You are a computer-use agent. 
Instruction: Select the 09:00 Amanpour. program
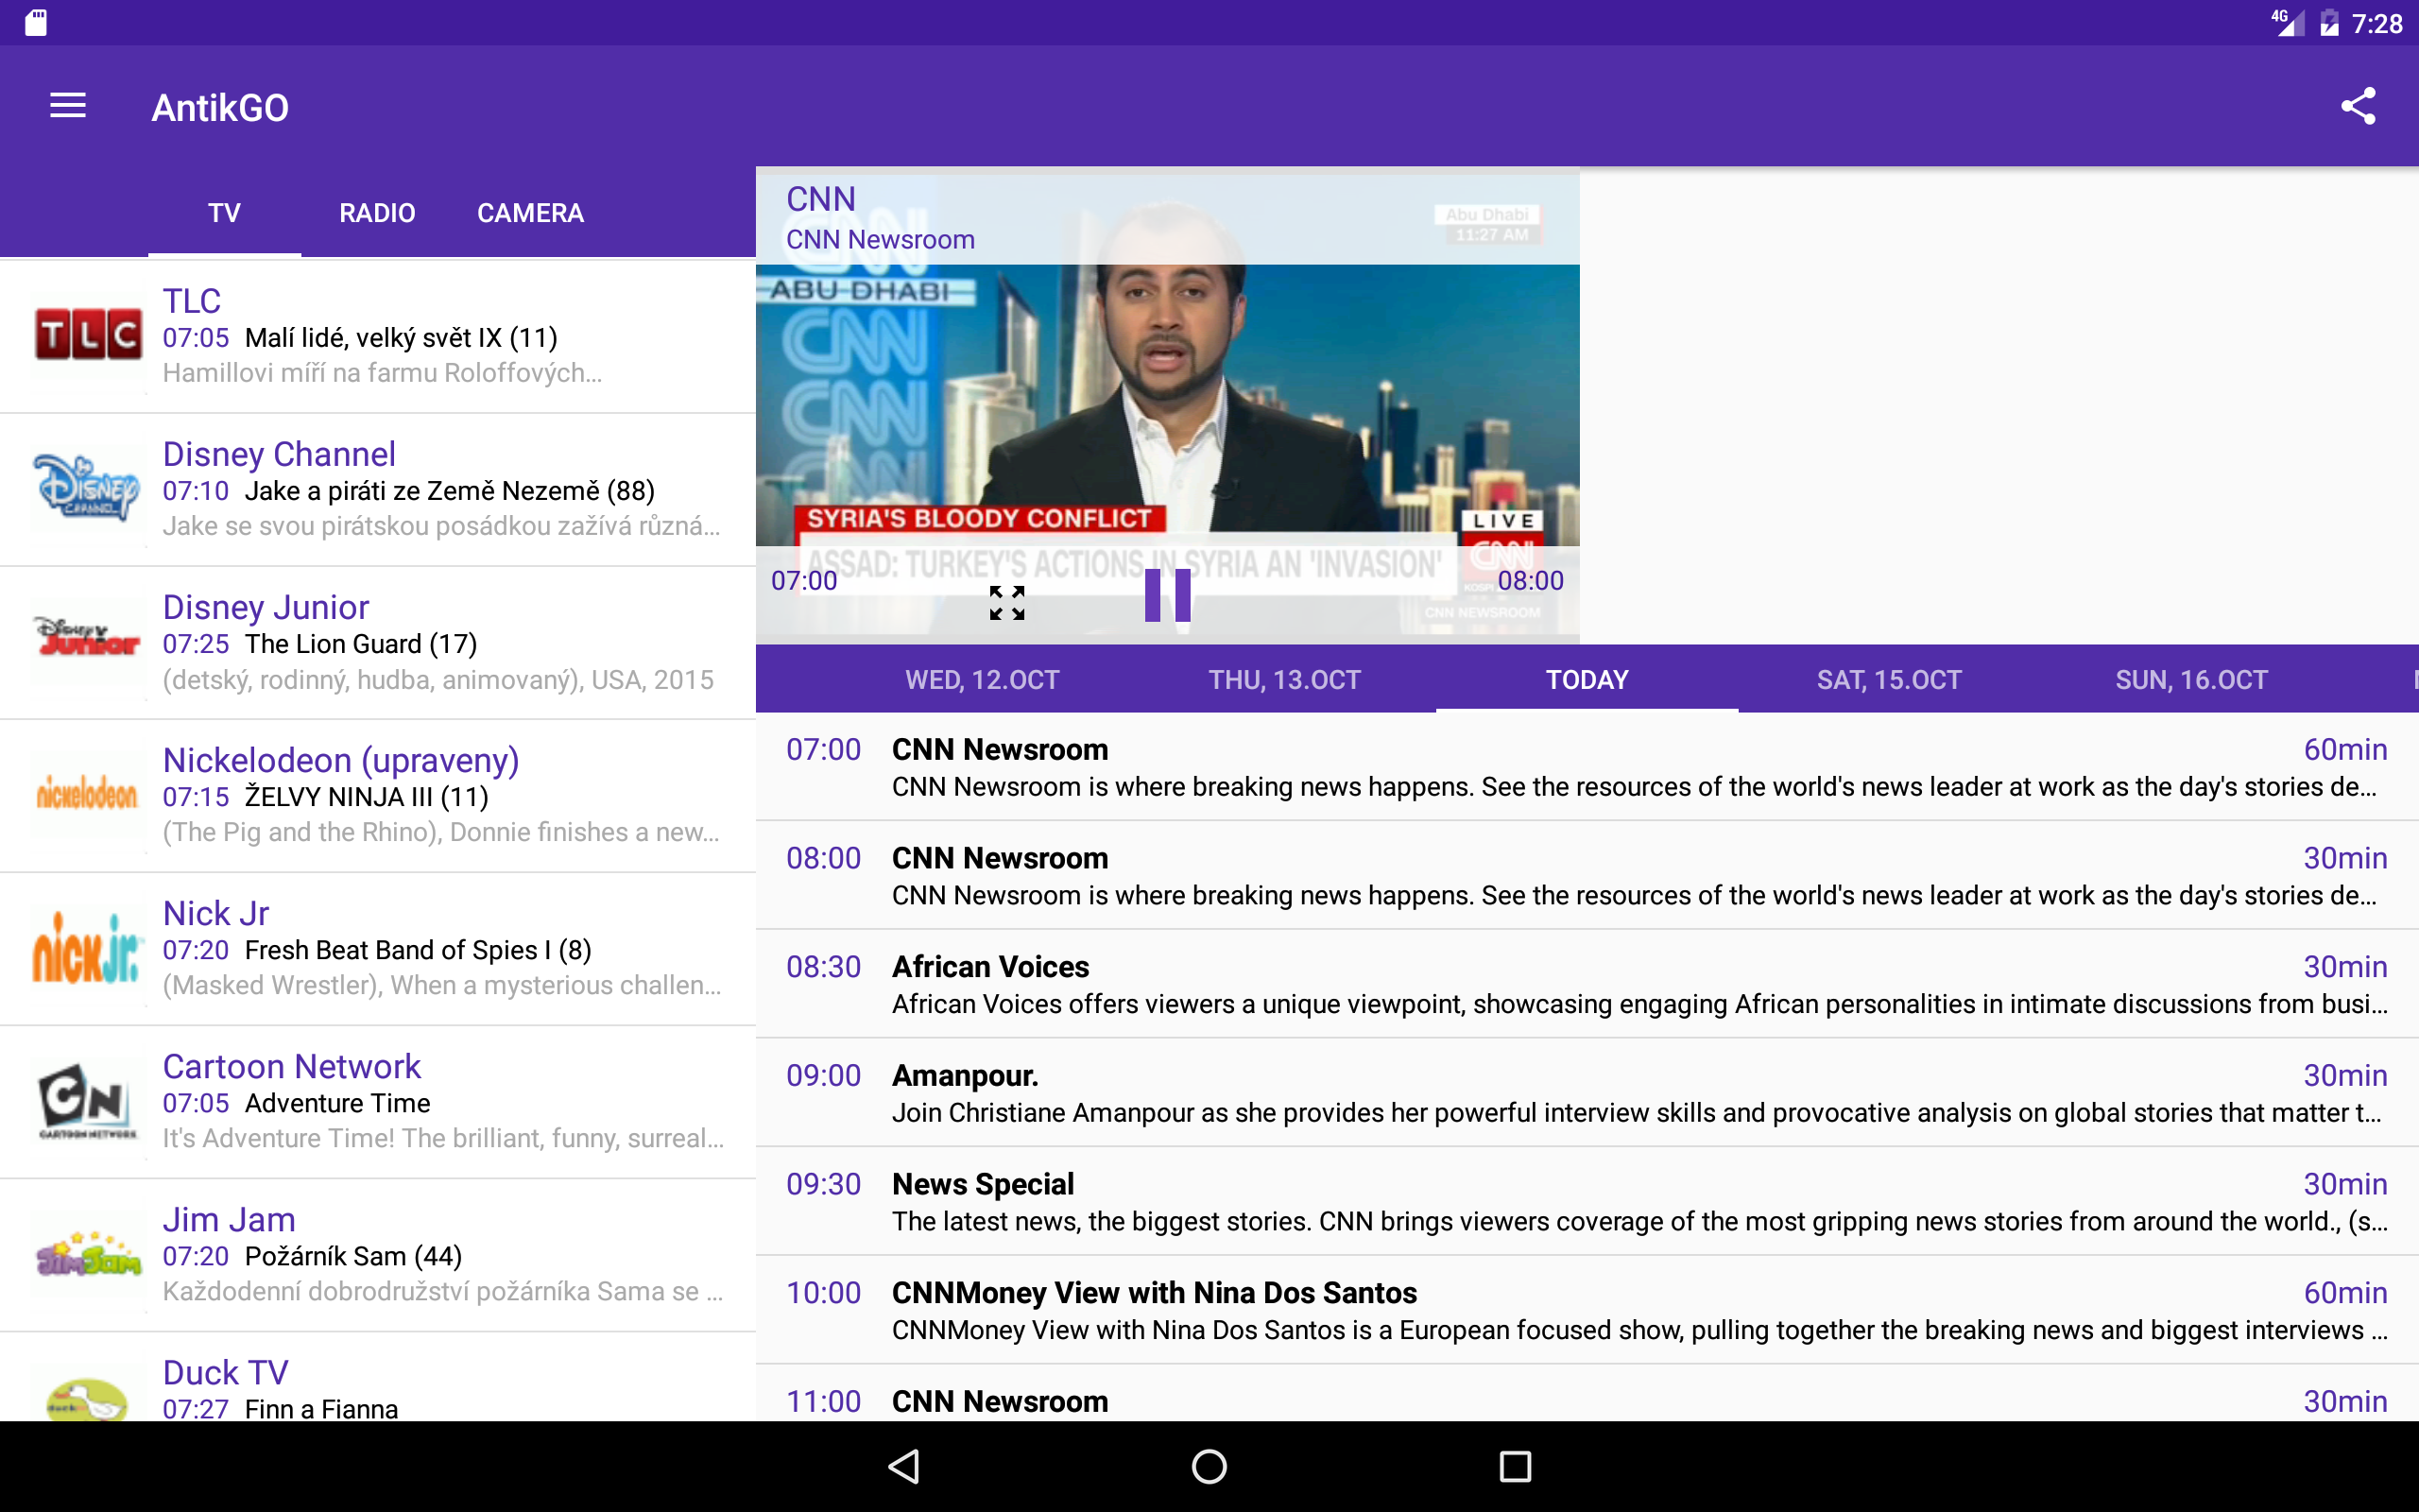[x=1587, y=1093]
